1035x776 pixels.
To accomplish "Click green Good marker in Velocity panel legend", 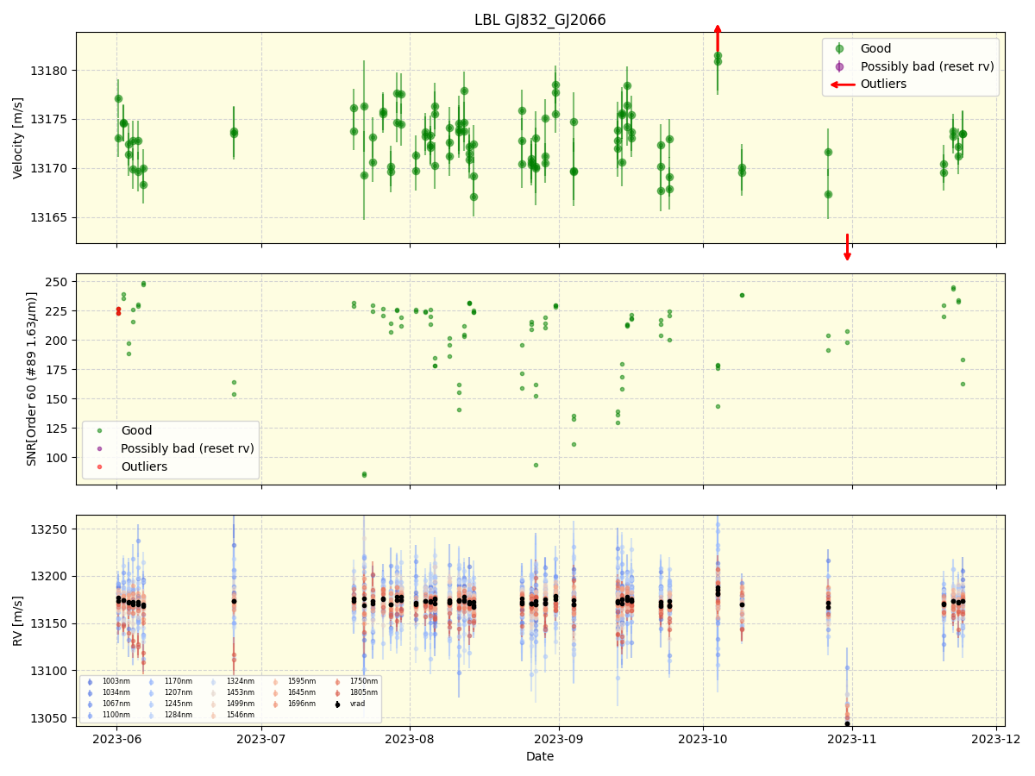I will (x=838, y=49).
